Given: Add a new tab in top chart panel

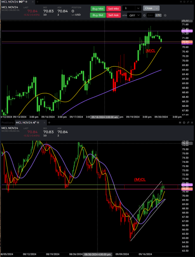Looking at the screenshot, I should coord(37,2).
